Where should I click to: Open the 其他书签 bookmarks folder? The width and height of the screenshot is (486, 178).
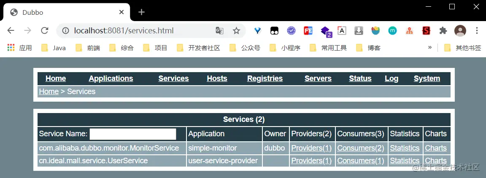tap(463, 48)
